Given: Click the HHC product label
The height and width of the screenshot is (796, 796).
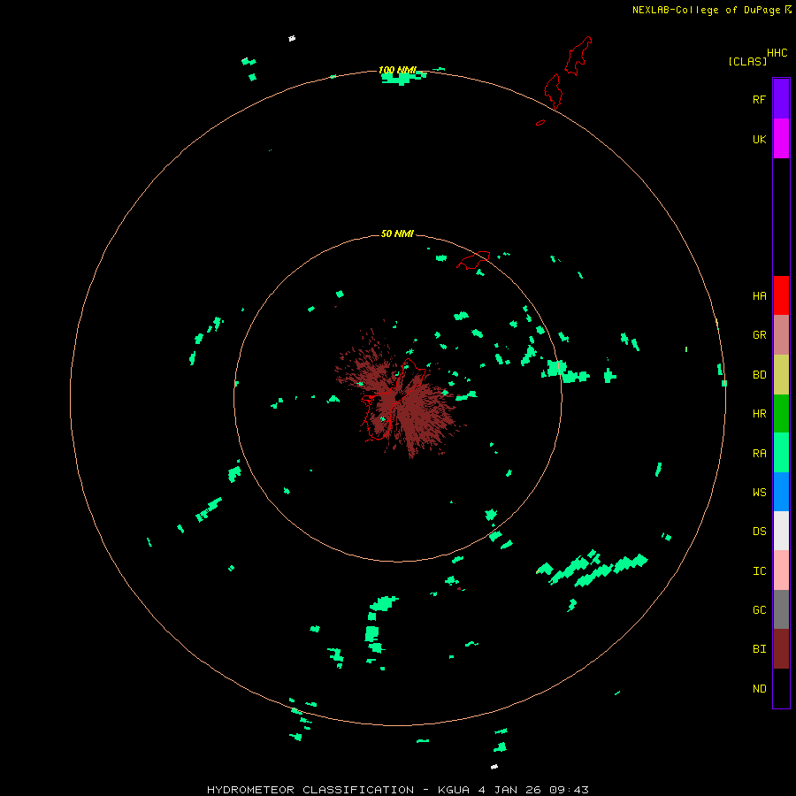Looking at the screenshot, I should 777,53.
